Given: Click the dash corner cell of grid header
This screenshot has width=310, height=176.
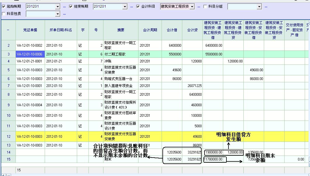Looking at the screenshot, I should pyautogui.click(x=8, y=30).
